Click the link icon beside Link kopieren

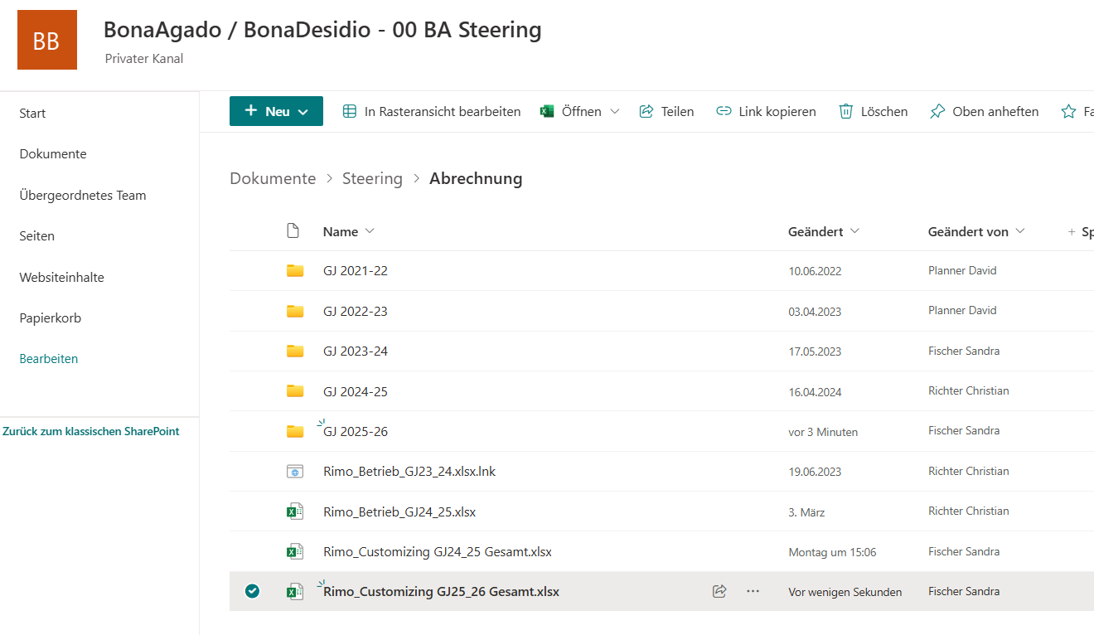[724, 111]
